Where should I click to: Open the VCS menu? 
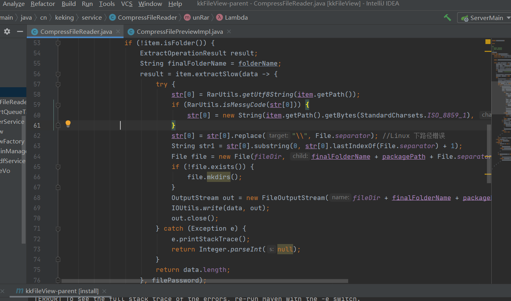[127, 4]
